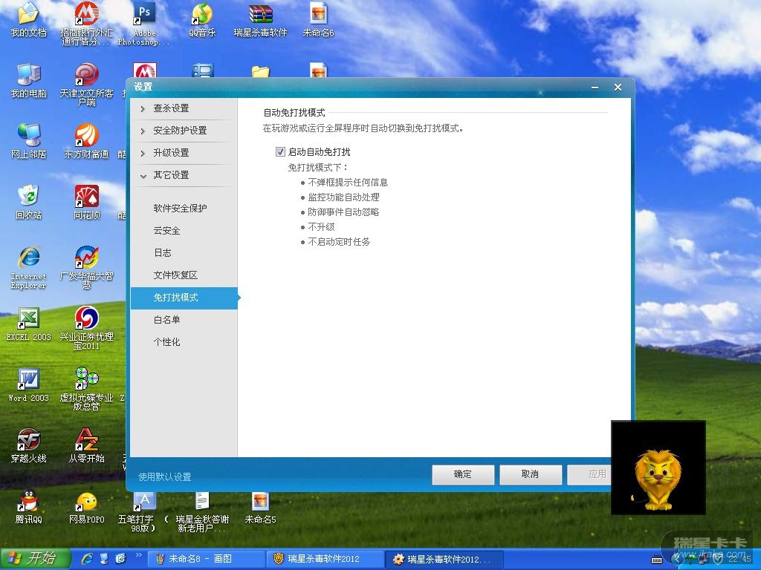Open the 开始 Start menu
761x570 pixels.
[x=35, y=559]
